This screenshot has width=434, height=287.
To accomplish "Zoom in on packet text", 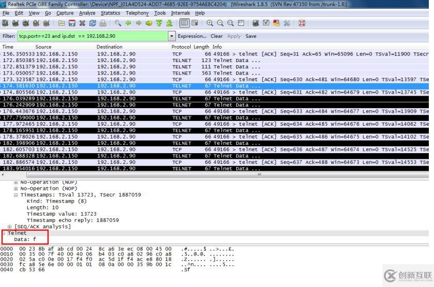I will (210, 23).
